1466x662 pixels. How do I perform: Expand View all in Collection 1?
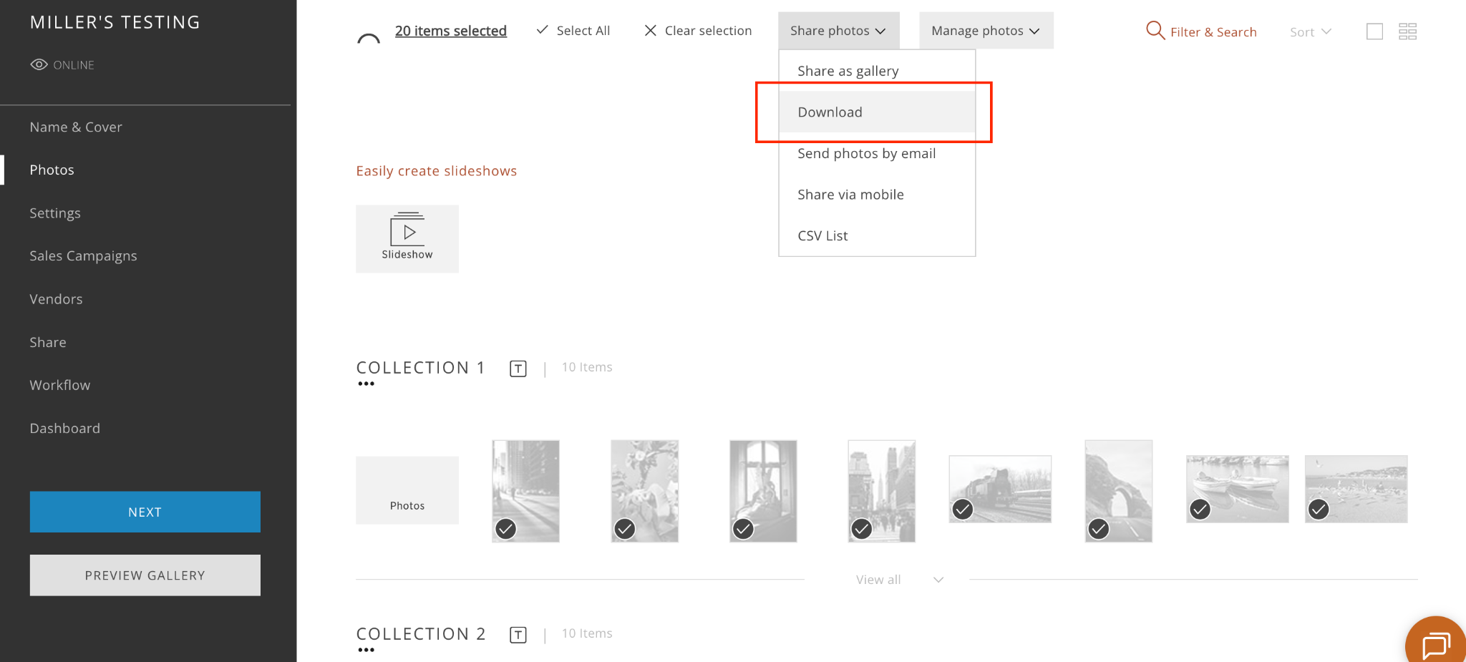(899, 580)
